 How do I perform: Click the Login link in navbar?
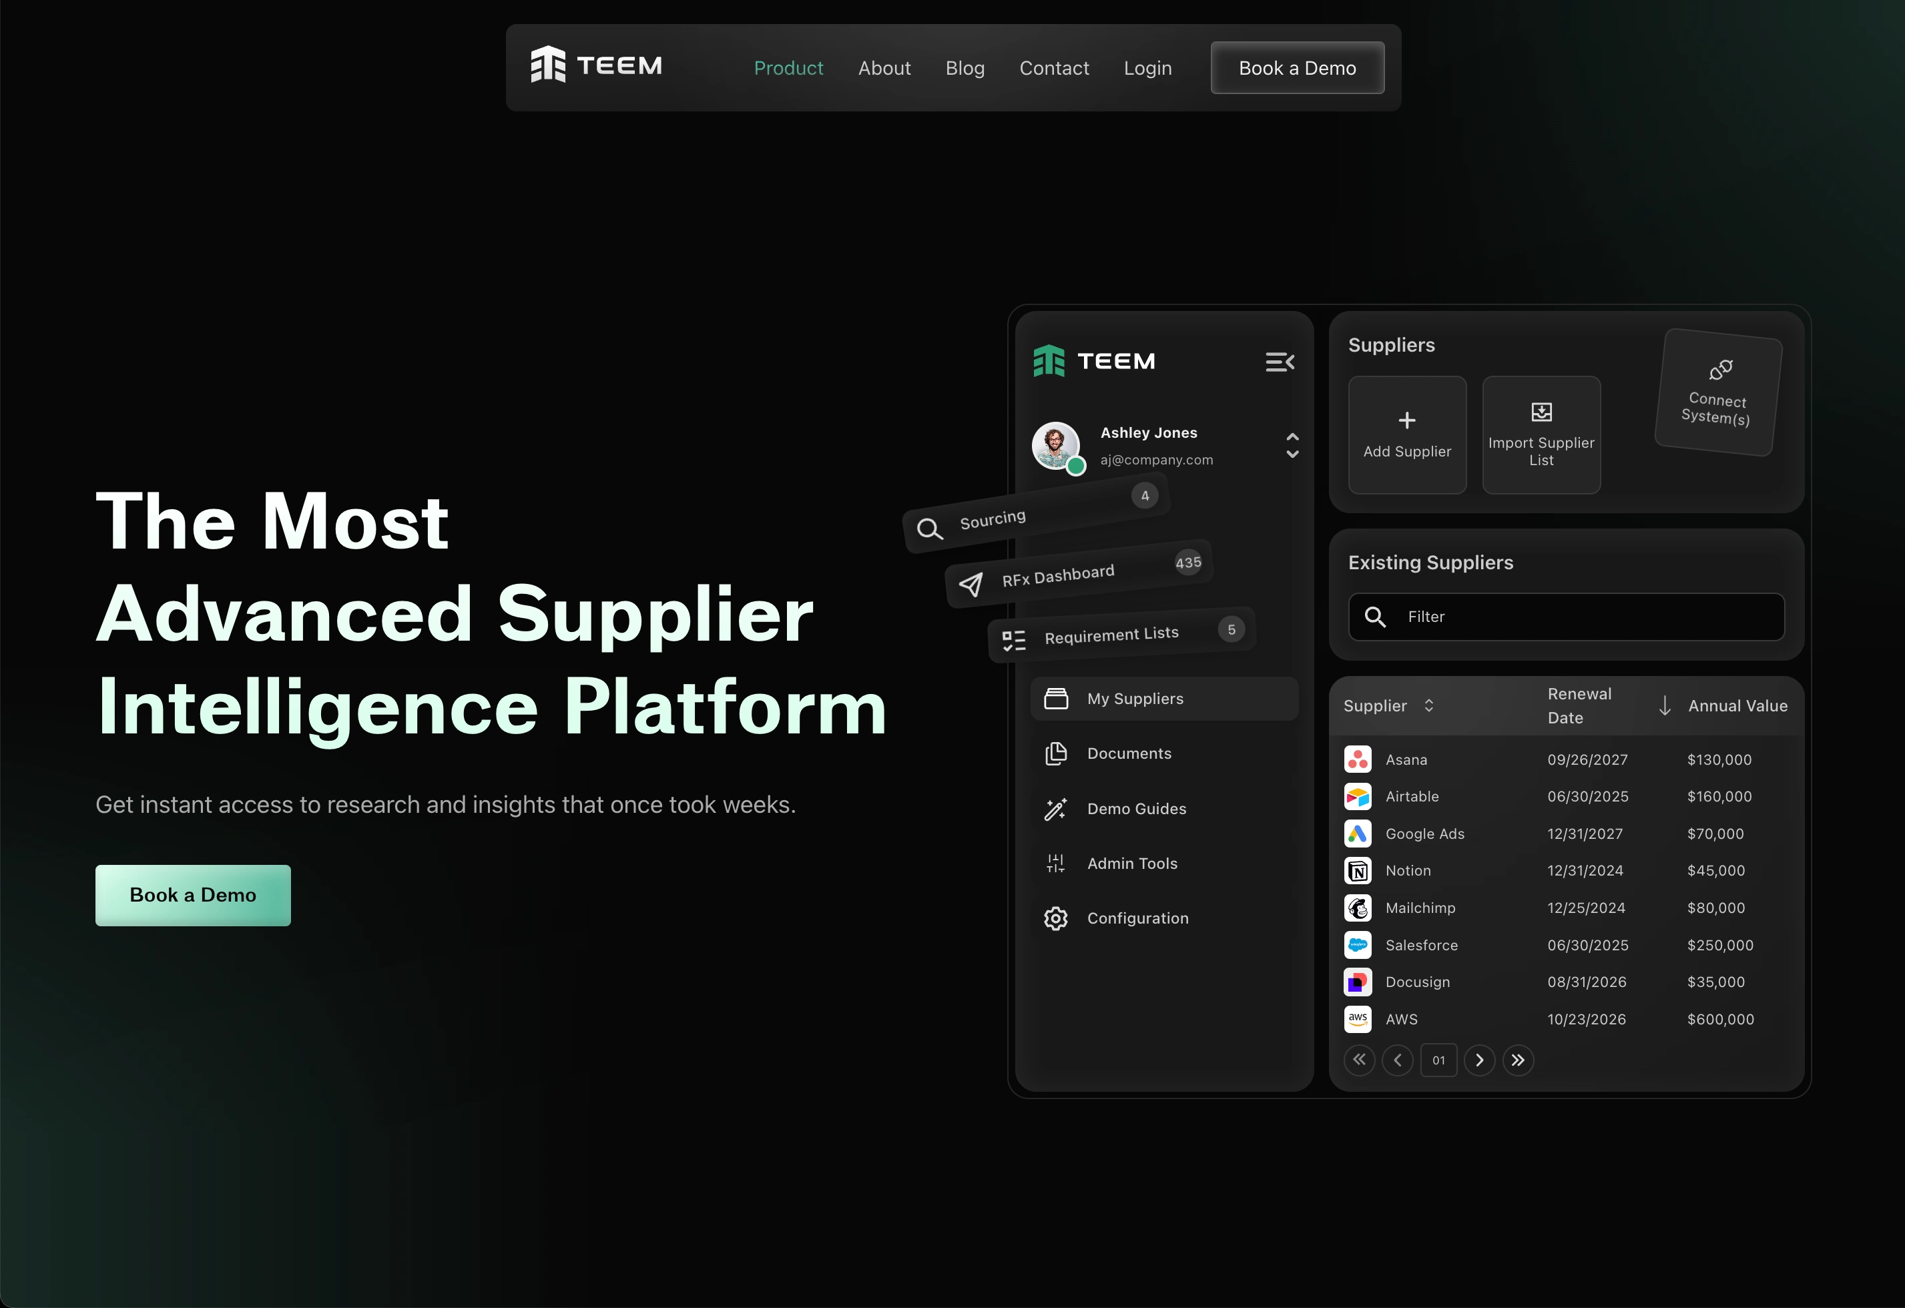1147,68
